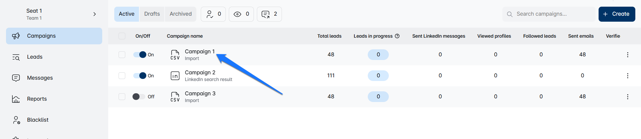Screen dimensions: 641x139
Task: Open the Archived tab
Action: 180,14
